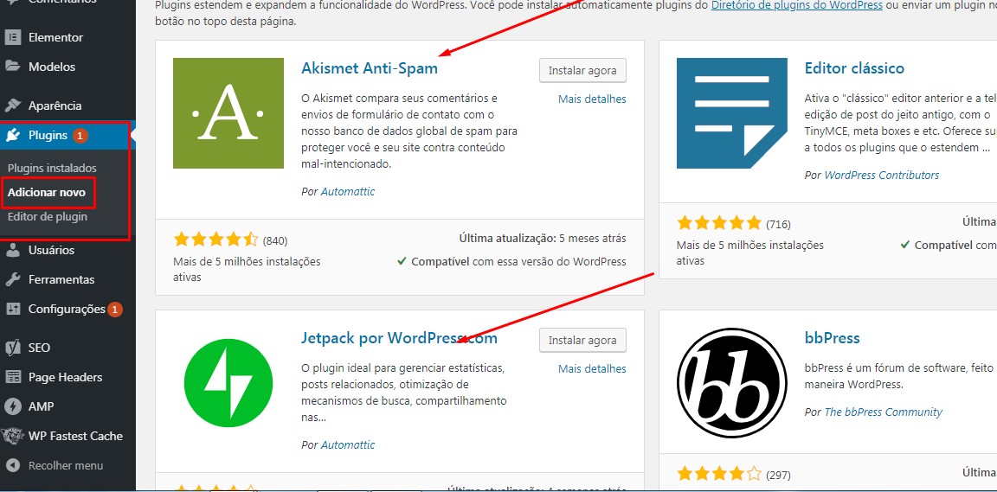
Task: Click the (716) ratings count
Action: click(x=778, y=224)
